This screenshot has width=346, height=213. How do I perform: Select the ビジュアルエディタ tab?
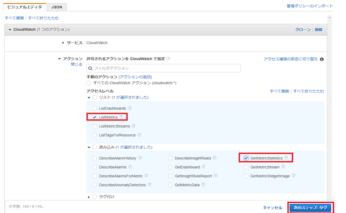pos(25,7)
